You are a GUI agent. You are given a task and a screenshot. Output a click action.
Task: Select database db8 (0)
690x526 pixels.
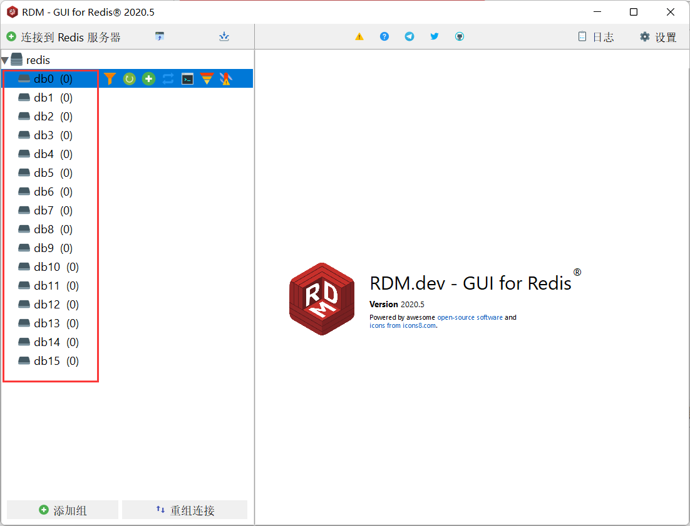click(45, 229)
